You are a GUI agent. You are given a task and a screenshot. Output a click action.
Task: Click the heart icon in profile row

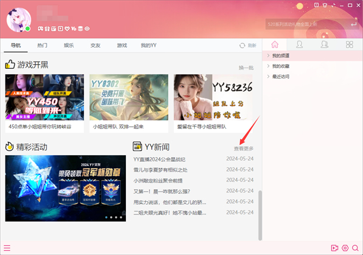tap(67, 28)
